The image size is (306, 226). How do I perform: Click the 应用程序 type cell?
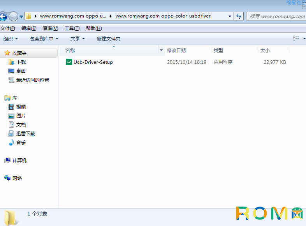(223, 62)
